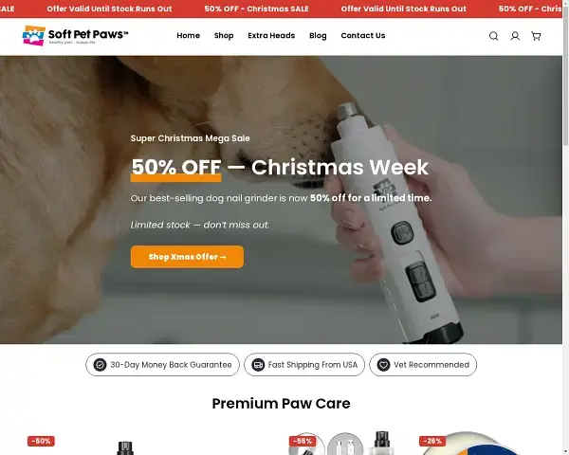
Task: Open the account profile icon
Action: point(515,36)
